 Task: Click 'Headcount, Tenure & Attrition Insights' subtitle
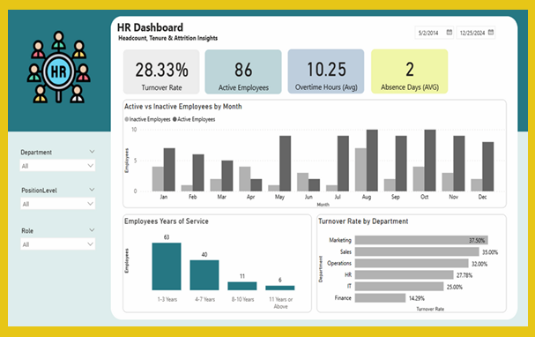coord(167,38)
